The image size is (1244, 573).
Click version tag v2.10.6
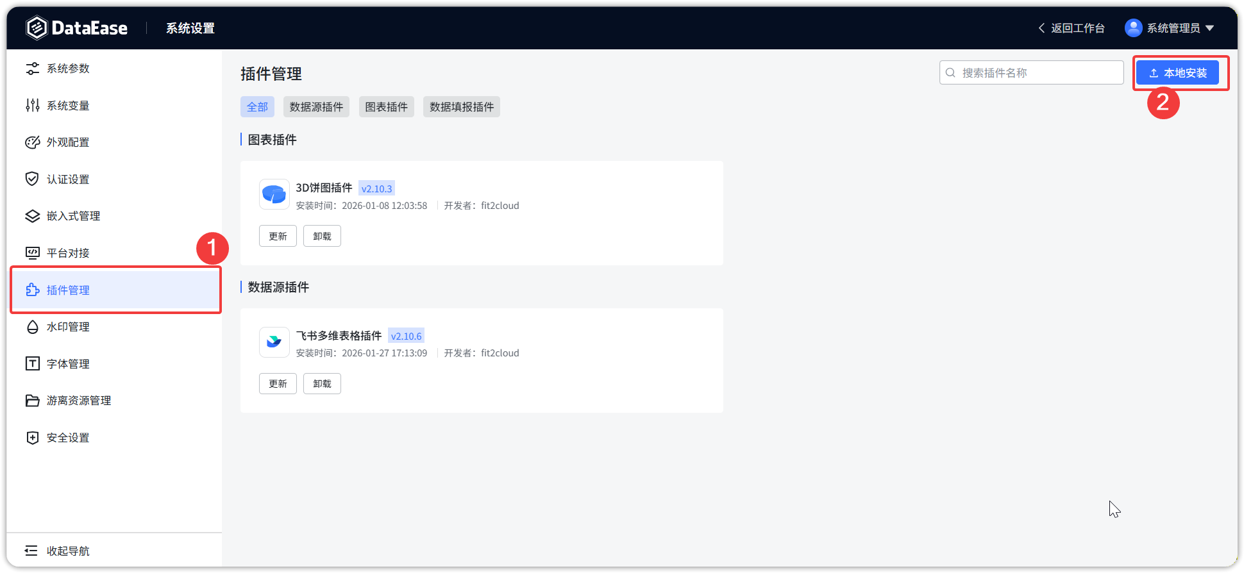(406, 336)
